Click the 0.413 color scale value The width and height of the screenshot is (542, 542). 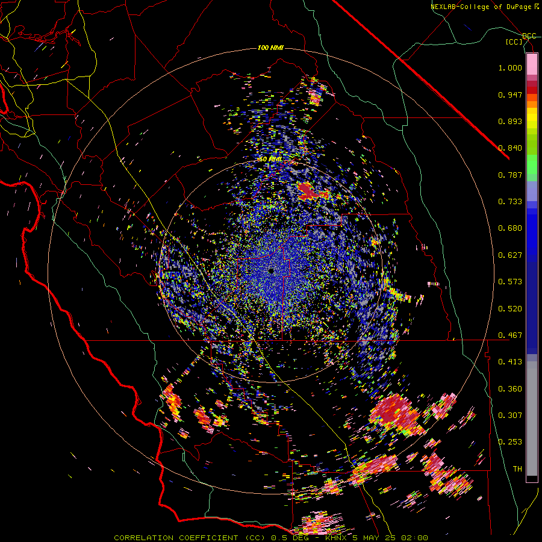tap(510, 362)
